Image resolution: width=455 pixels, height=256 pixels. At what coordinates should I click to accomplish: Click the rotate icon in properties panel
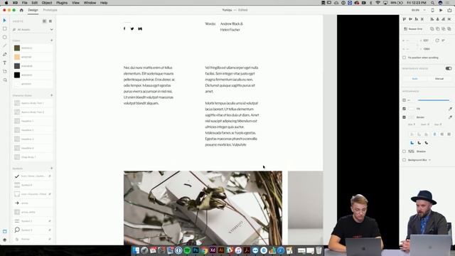tap(437, 41)
